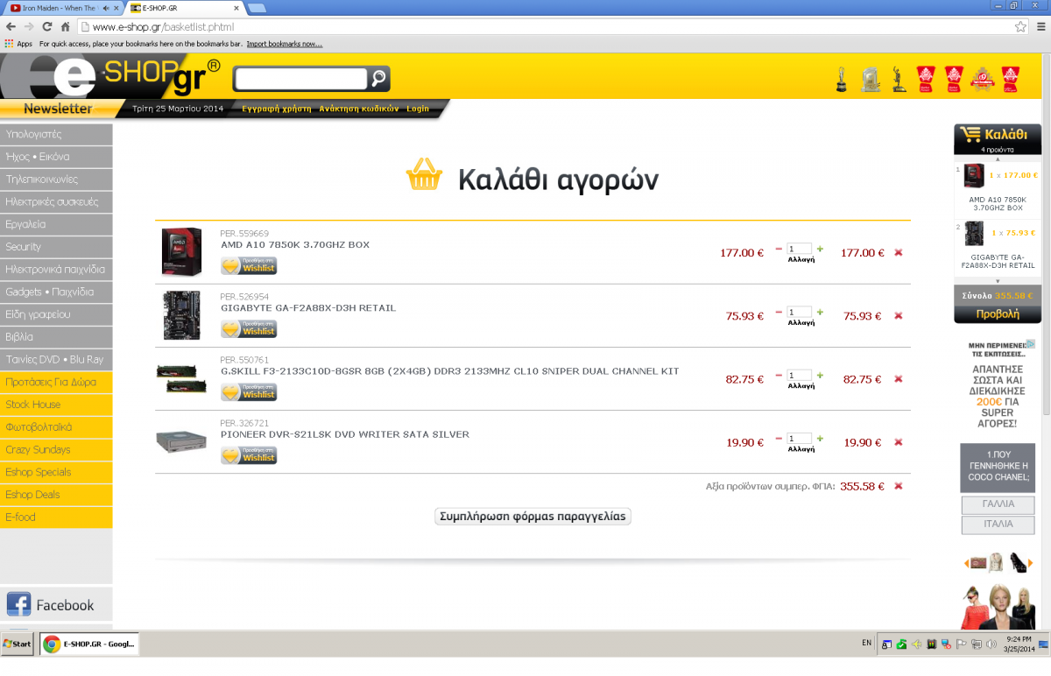1051x676 pixels.
Task: Click Αλλαγή under AMD A10 quantity
Action: [x=801, y=260]
